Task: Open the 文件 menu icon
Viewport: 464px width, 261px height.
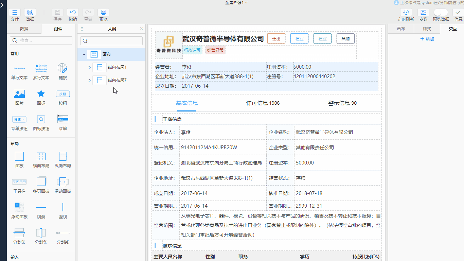Action: click(x=15, y=12)
